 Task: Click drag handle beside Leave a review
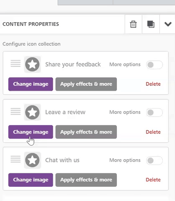click(x=15, y=111)
